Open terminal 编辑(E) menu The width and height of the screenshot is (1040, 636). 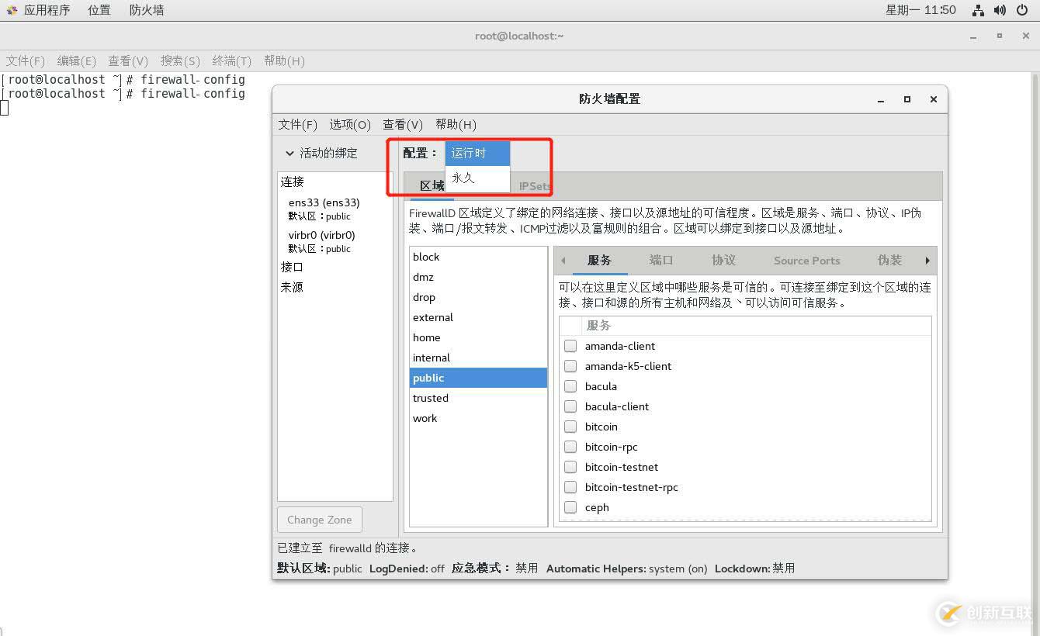77,60
